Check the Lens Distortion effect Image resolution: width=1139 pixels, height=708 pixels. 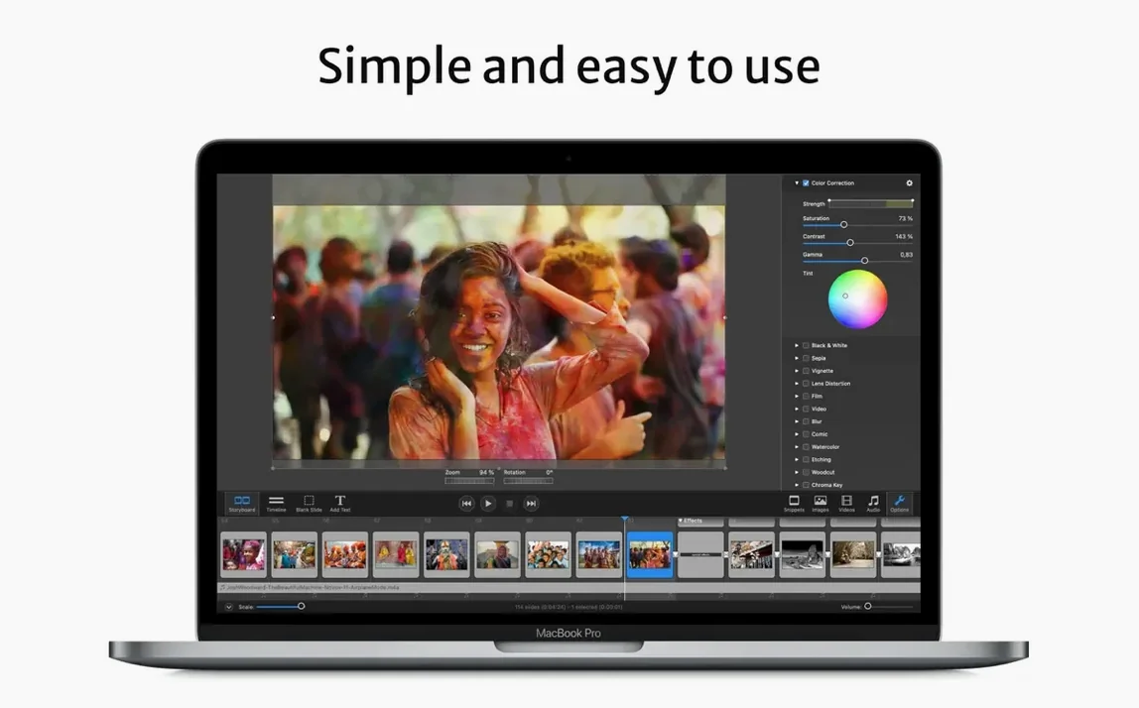coord(806,384)
